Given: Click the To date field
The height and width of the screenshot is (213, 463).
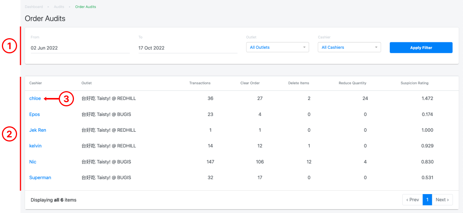Looking at the screenshot, I should point(188,48).
